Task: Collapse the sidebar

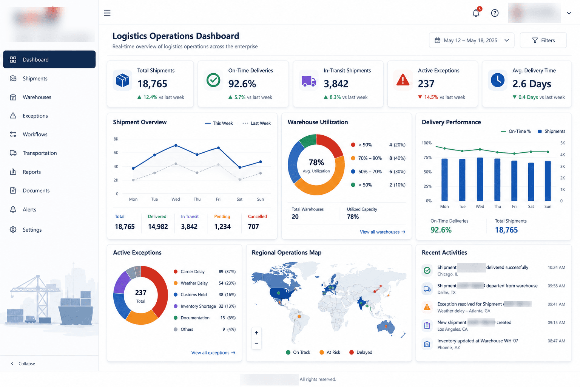Action: [x=23, y=364]
